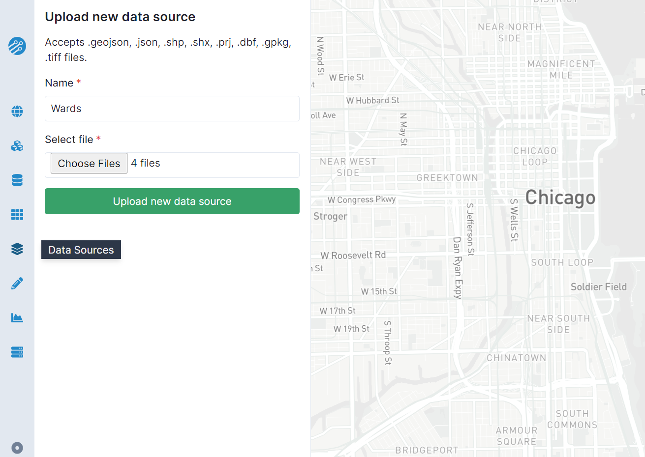Screen dimensions: 645x457
Task: Click the app logo at the sidebar top
Action: pyautogui.click(x=17, y=46)
